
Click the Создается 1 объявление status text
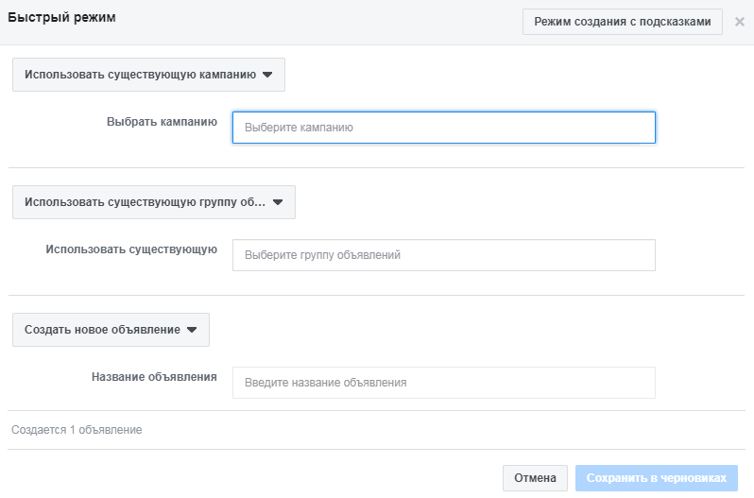pos(77,430)
